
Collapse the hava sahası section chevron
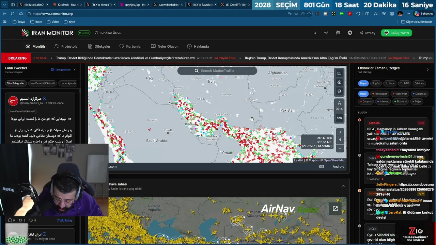coord(343,186)
